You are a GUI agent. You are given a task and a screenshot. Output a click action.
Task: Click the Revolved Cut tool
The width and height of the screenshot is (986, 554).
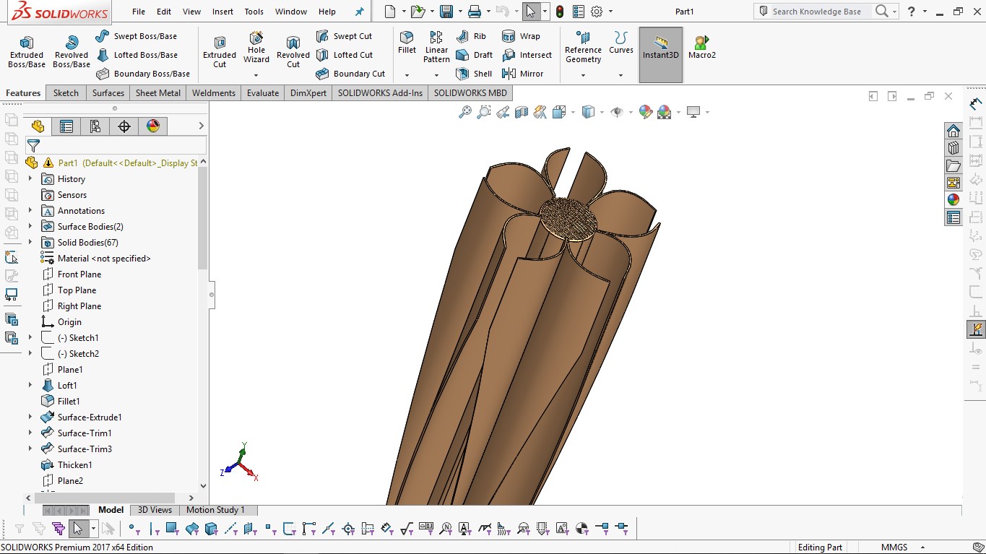click(293, 51)
